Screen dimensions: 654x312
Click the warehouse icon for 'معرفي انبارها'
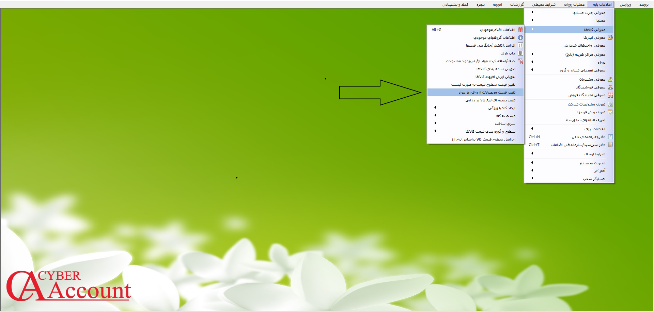click(610, 37)
